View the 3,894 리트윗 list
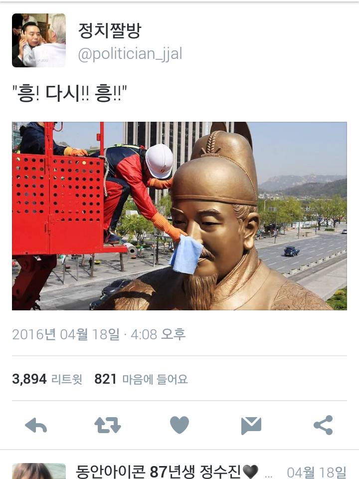The height and width of the screenshot is (479, 359). 47,379
